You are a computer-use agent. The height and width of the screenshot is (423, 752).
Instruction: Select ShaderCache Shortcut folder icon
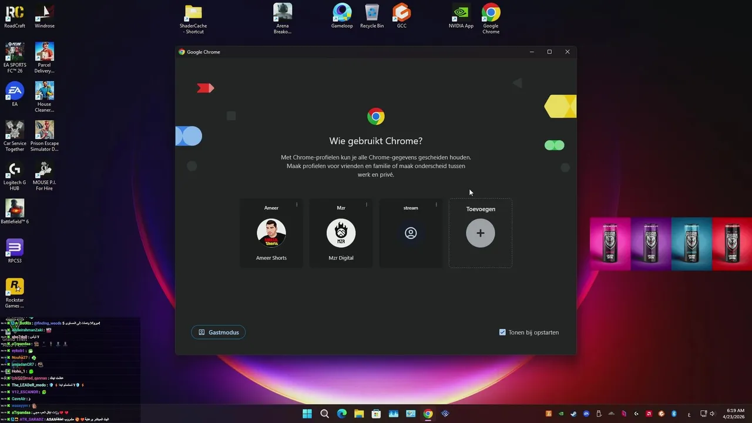(193, 19)
